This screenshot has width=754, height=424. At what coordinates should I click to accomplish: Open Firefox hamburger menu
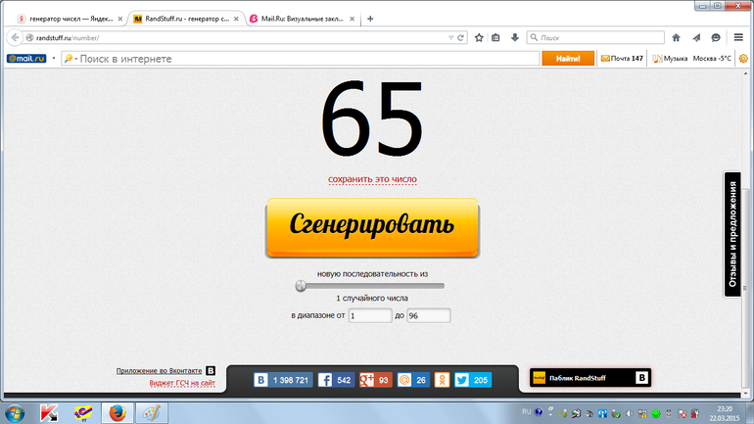[x=738, y=37]
